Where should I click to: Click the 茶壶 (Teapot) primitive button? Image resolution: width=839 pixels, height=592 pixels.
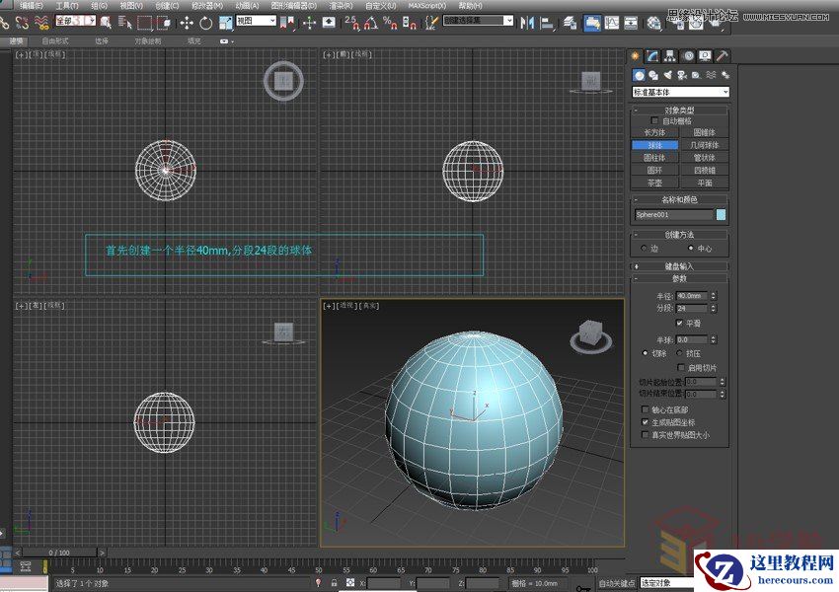click(x=654, y=182)
